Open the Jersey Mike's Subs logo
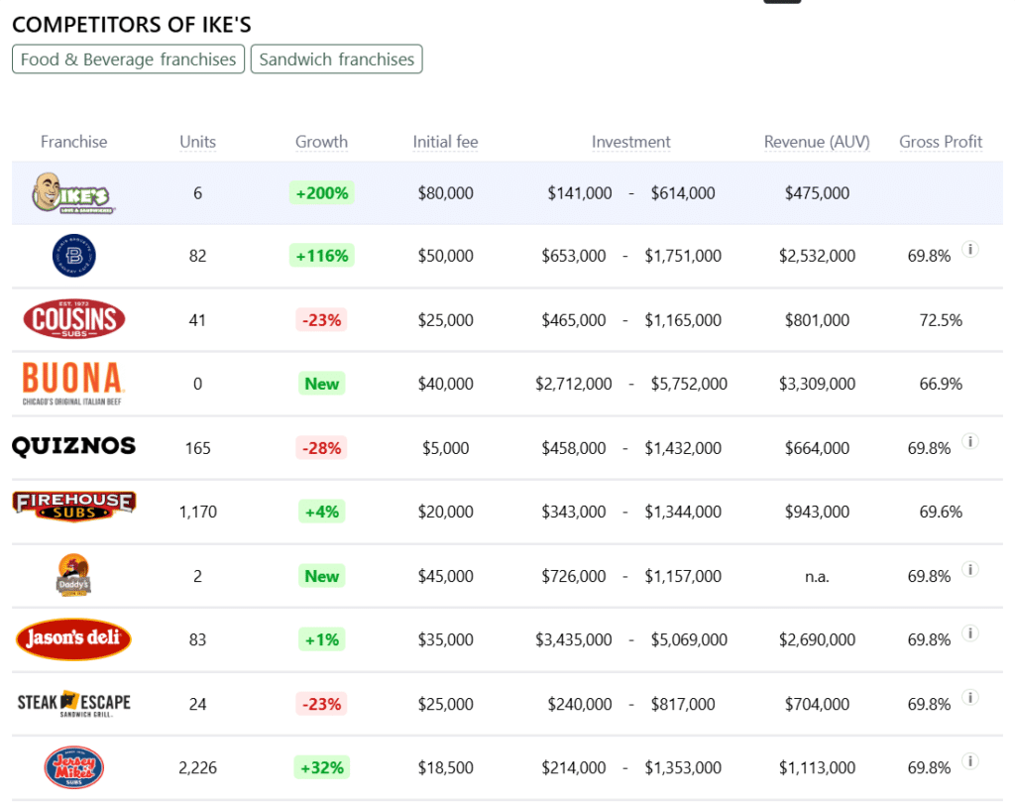This screenshot has height=803, width=1015. pos(73,767)
